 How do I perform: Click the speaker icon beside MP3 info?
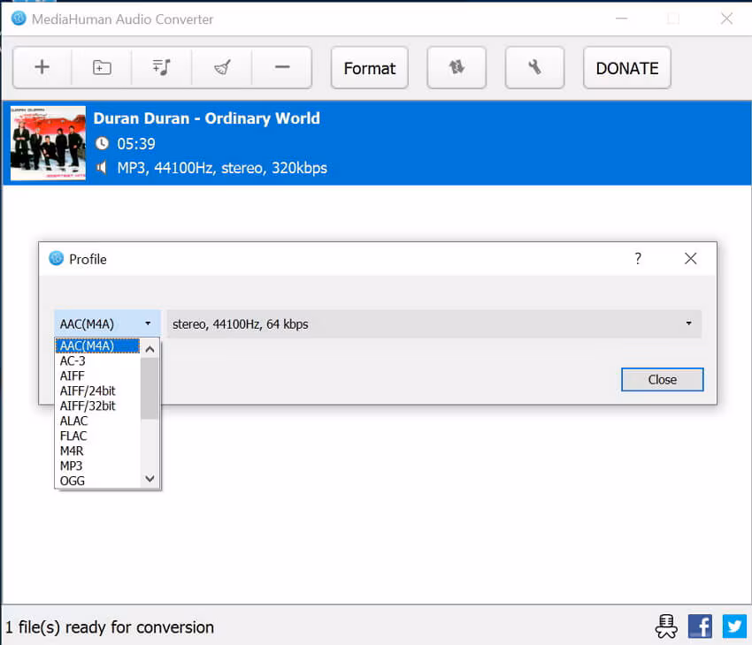[101, 168]
